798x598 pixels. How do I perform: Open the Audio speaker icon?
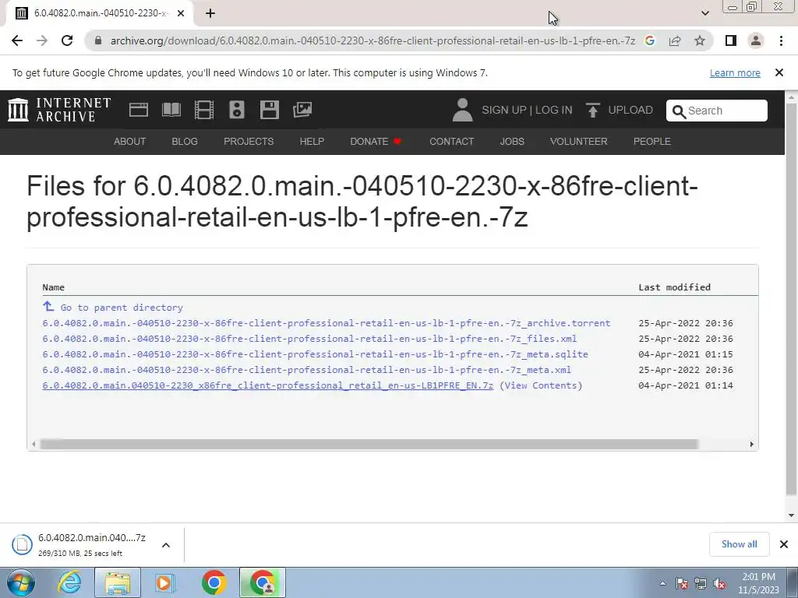coord(237,110)
